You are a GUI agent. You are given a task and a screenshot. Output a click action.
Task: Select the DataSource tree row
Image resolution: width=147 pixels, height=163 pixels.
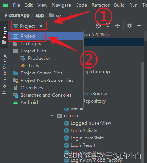click(95, 94)
